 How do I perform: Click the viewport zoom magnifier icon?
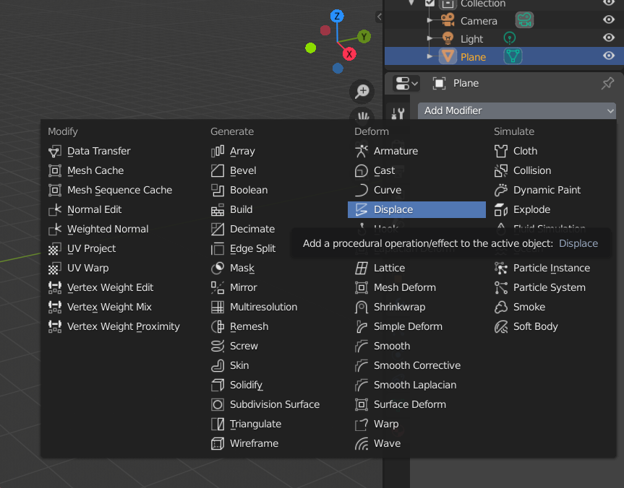click(x=362, y=92)
